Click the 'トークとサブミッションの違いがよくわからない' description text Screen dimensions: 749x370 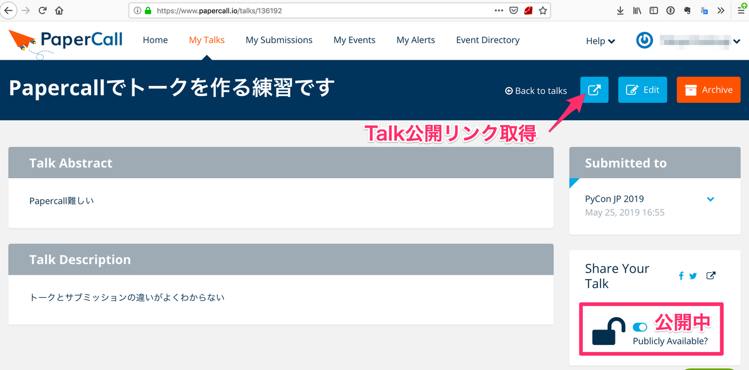[x=127, y=298]
